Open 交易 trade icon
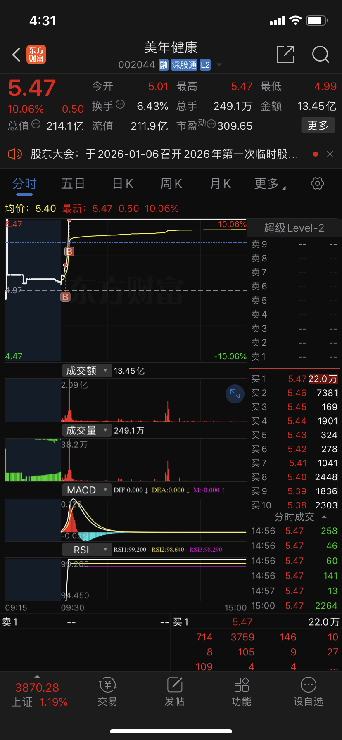Screen dimensions: 342x740 (108, 692)
